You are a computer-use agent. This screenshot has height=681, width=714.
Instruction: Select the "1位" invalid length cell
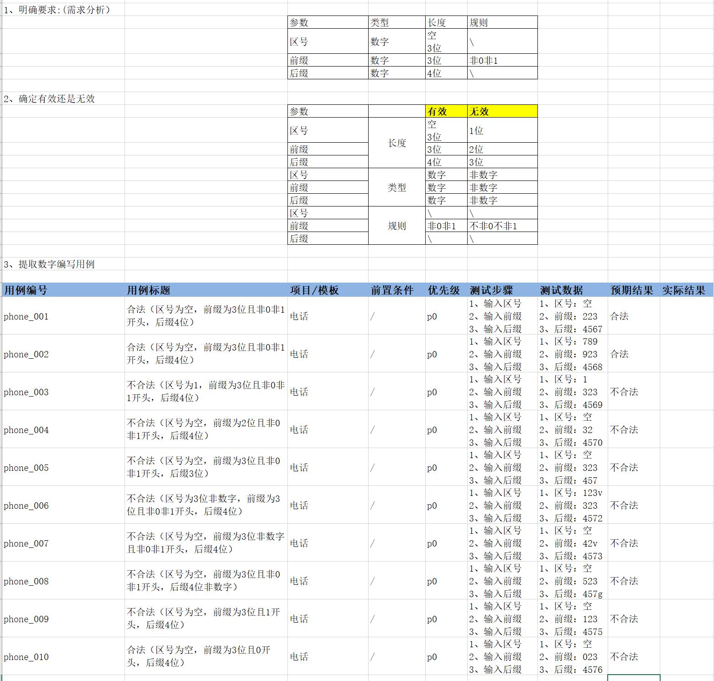[x=502, y=130]
